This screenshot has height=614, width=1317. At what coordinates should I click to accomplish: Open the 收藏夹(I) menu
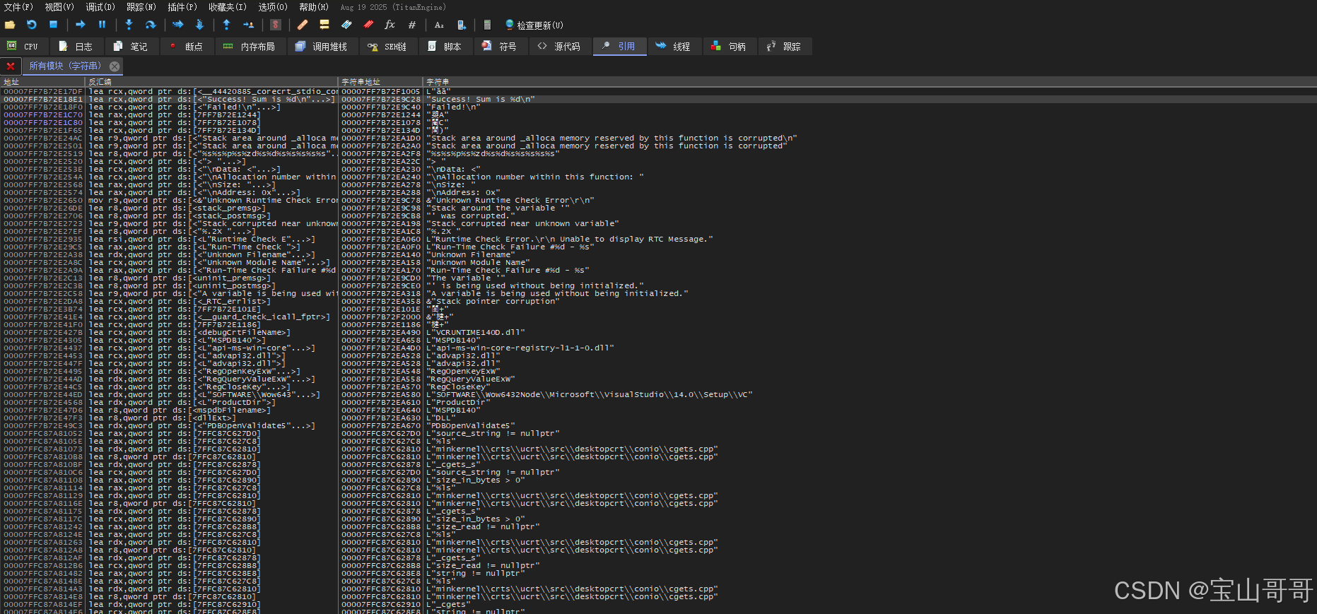tap(228, 7)
